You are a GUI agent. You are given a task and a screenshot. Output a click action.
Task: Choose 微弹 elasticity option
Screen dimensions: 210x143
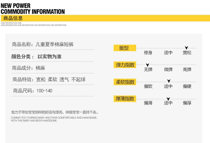click(x=168, y=69)
